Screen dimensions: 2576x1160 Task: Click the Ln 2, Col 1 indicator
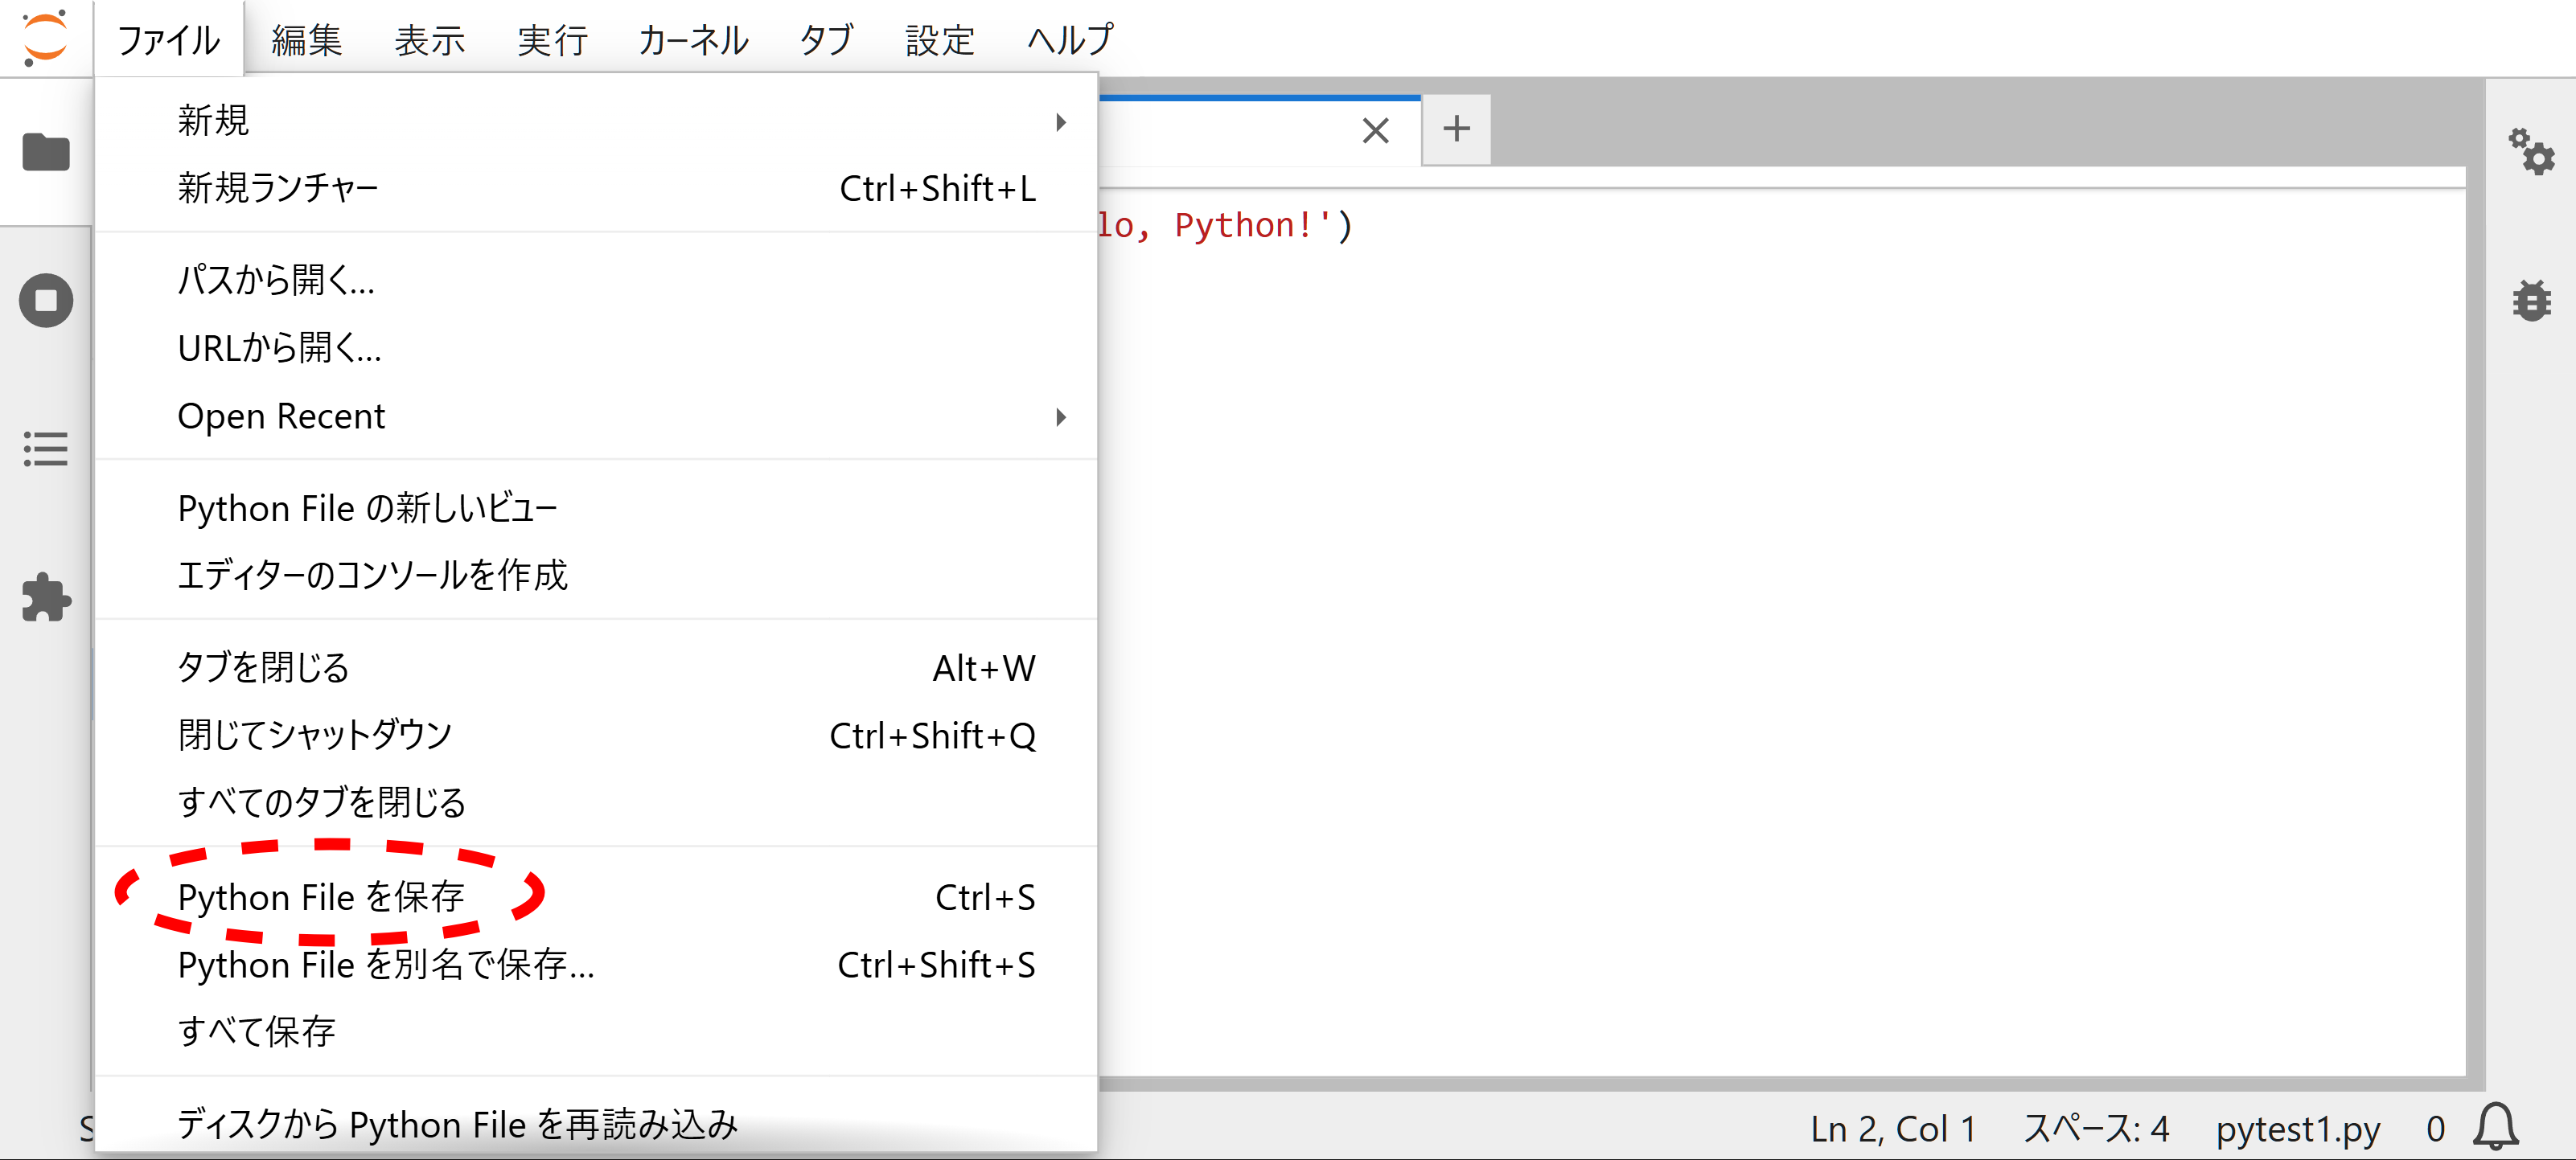pyautogui.click(x=1891, y=1127)
